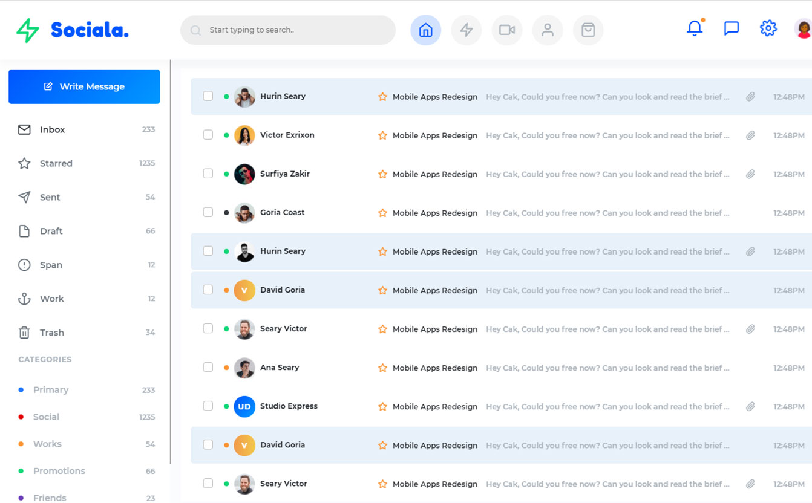This screenshot has width=812, height=503.
Task: Open the video camera icon in navigation
Action: 506,30
